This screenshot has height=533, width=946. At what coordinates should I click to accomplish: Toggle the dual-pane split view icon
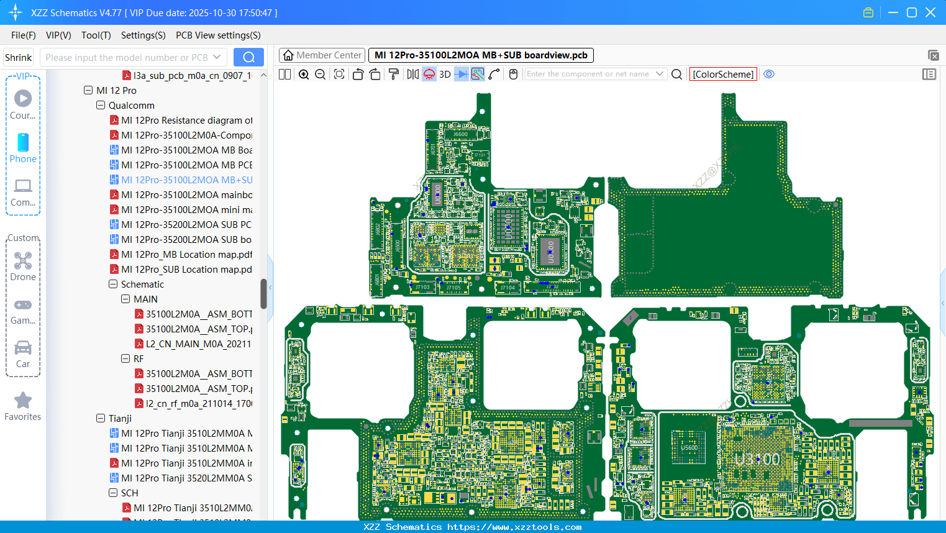(284, 74)
